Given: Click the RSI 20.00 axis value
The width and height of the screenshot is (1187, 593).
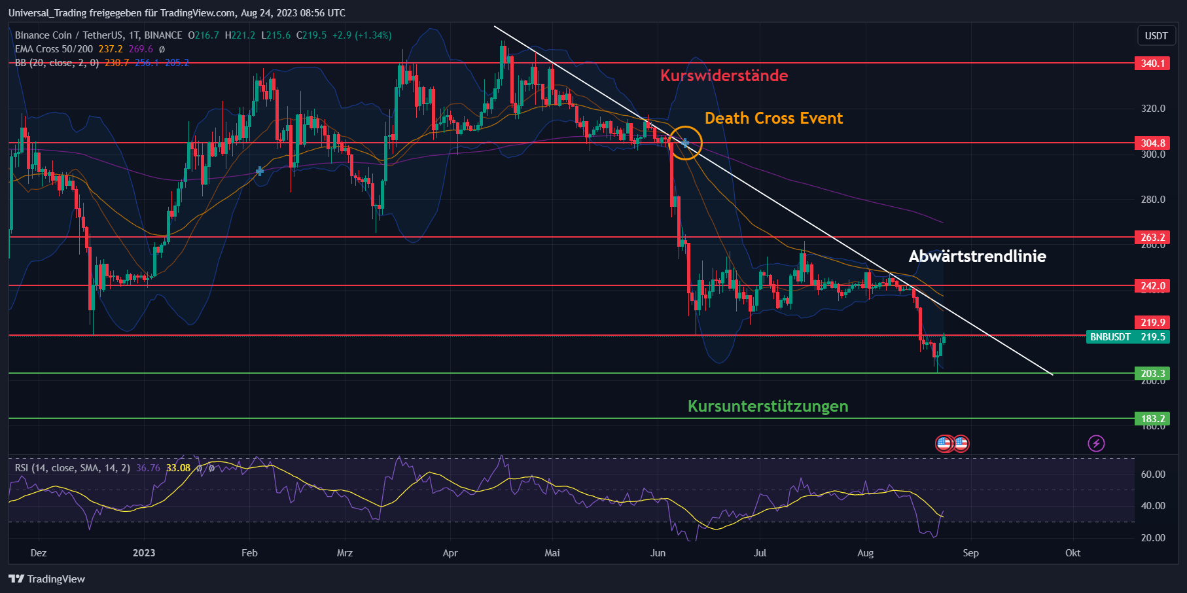Looking at the screenshot, I should click(x=1153, y=538).
